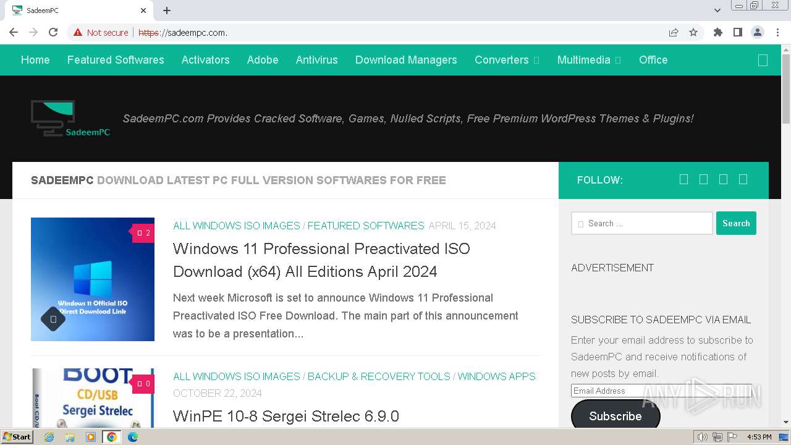Open Internet Explorer from taskbar
Screen dimensions: 791x445
pyautogui.click(x=49, y=437)
